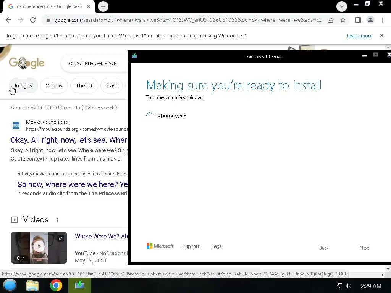391x293 pixels.
Task: Close the 'ok where were we' tab
Action: coord(89,6)
